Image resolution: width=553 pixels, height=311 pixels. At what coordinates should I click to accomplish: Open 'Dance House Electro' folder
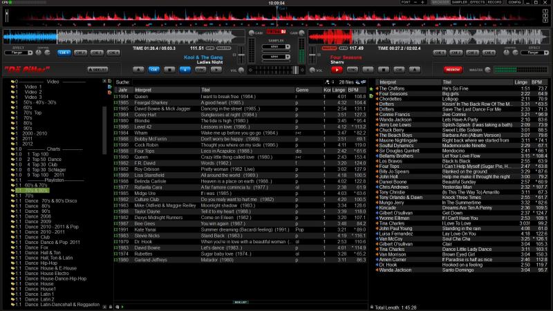coord(46,273)
